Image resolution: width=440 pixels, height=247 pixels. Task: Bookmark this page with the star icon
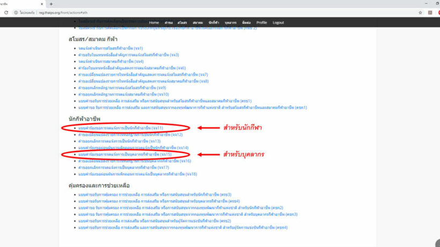420,12
